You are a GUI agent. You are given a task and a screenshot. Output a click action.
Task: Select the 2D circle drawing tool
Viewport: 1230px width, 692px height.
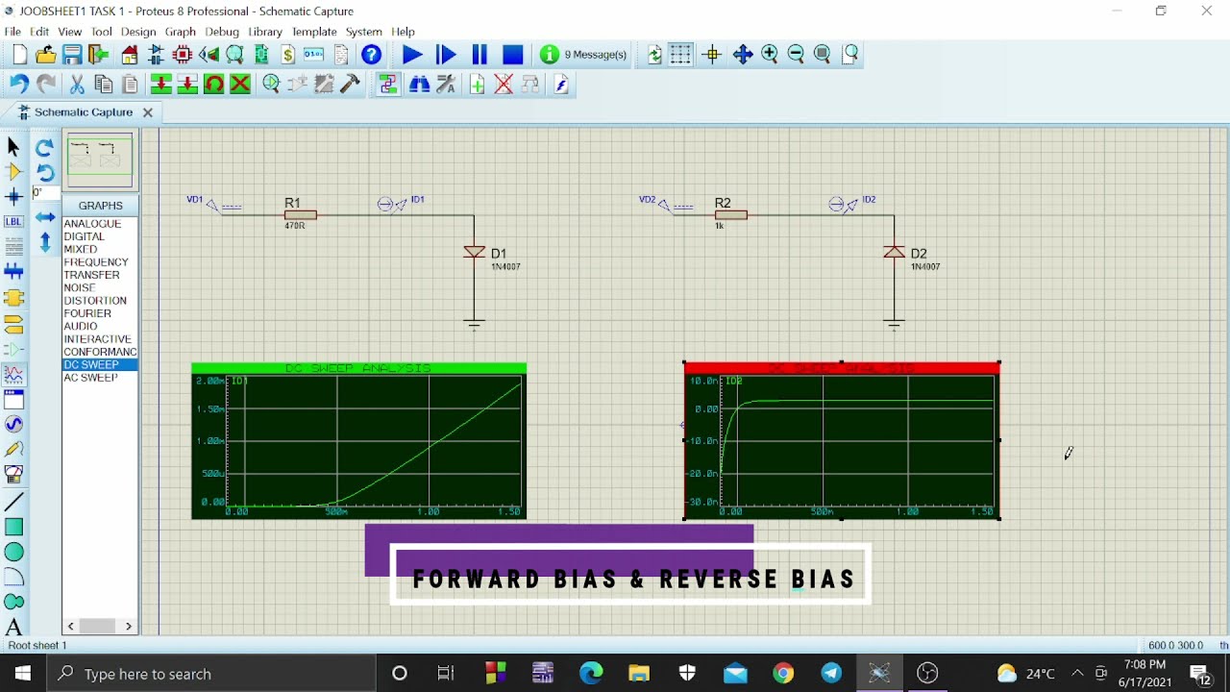pyautogui.click(x=13, y=552)
